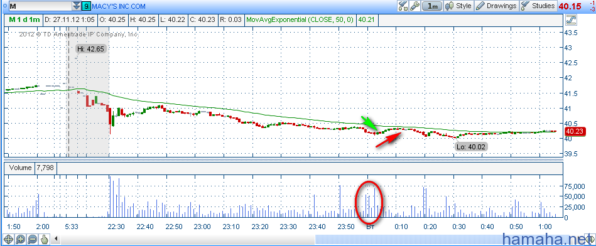Open the Studies menu
Image resolution: width=596 pixels, height=246 pixels.
point(538,6)
